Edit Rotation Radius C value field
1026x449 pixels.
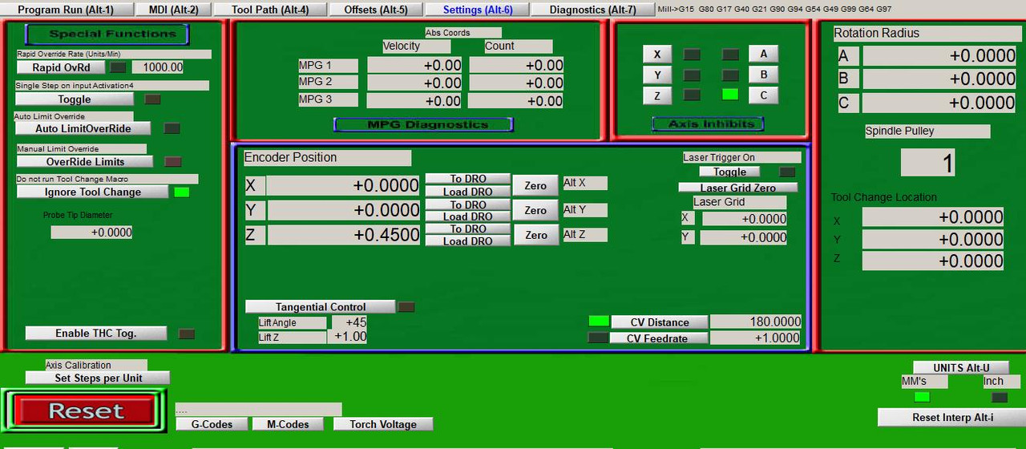click(940, 103)
